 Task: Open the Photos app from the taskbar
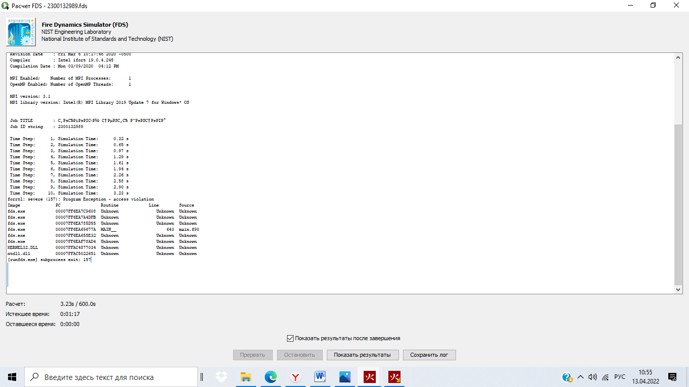[x=345, y=377]
